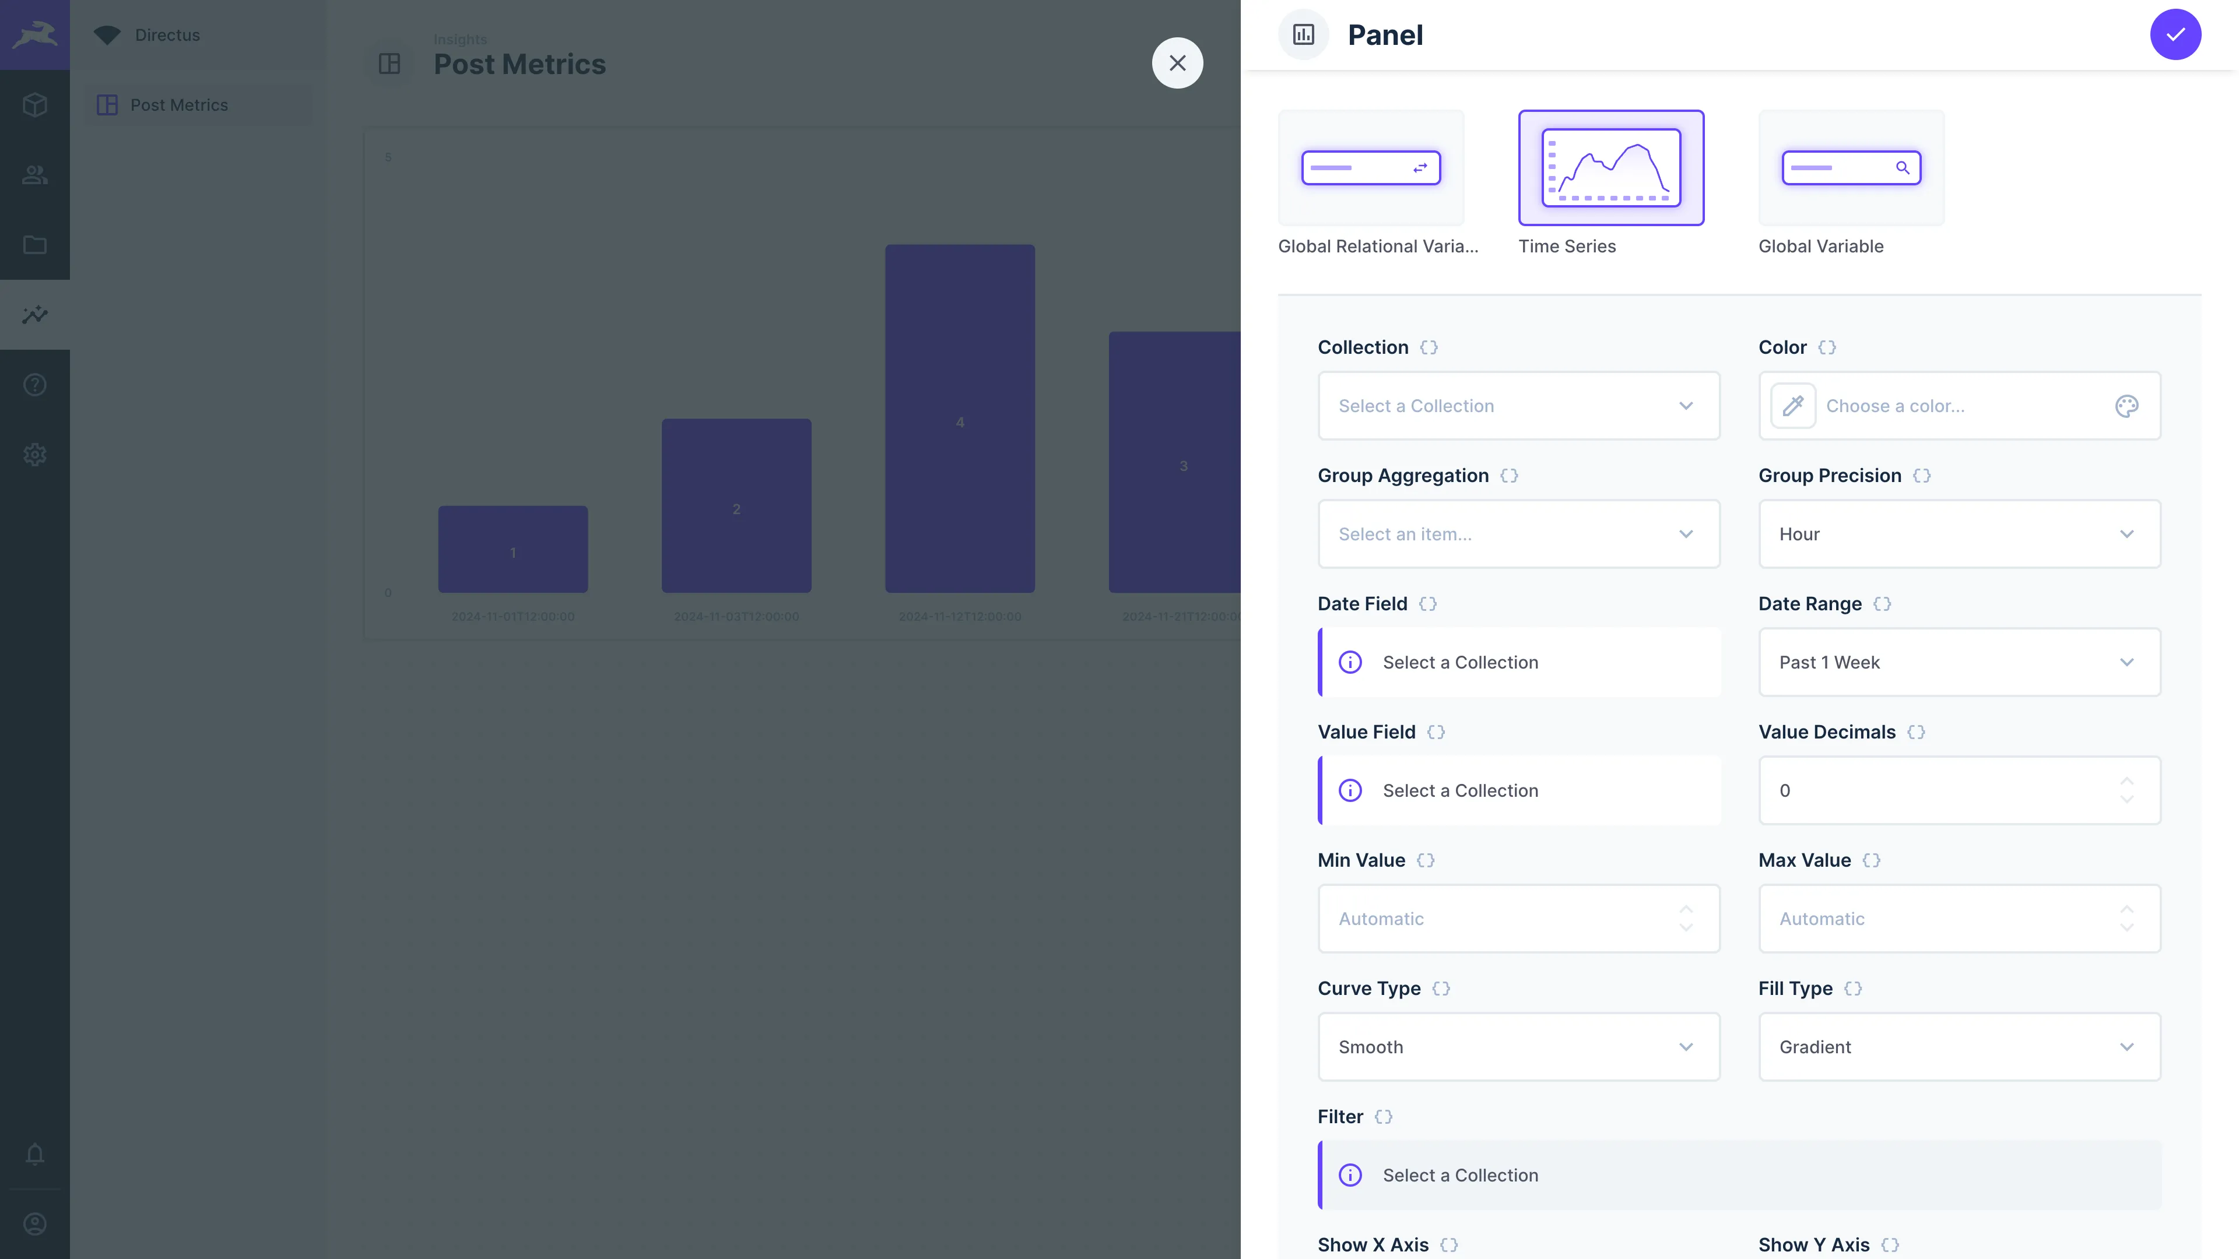The height and width of the screenshot is (1259, 2239).
Task: Click the color palette icon
Action: pyautogui.click(x=2126, y=406)
